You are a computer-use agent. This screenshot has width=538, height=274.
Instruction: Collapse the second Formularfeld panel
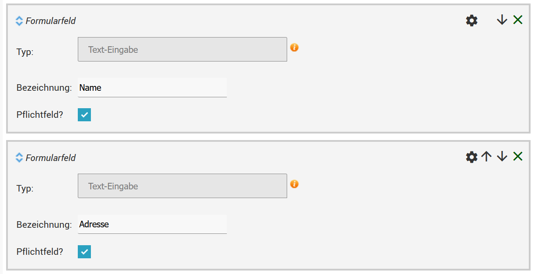tap(19, 158)
